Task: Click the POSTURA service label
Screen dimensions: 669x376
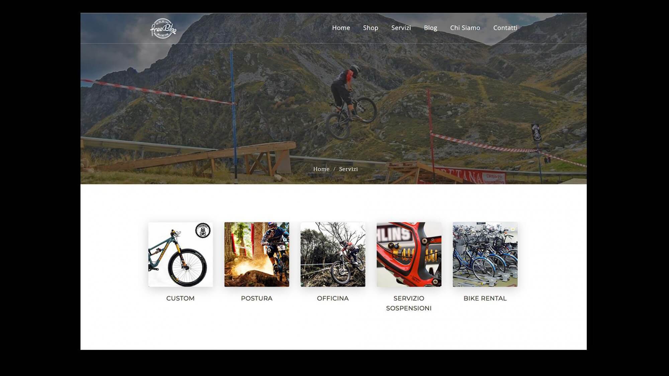Action: [257, 298]
